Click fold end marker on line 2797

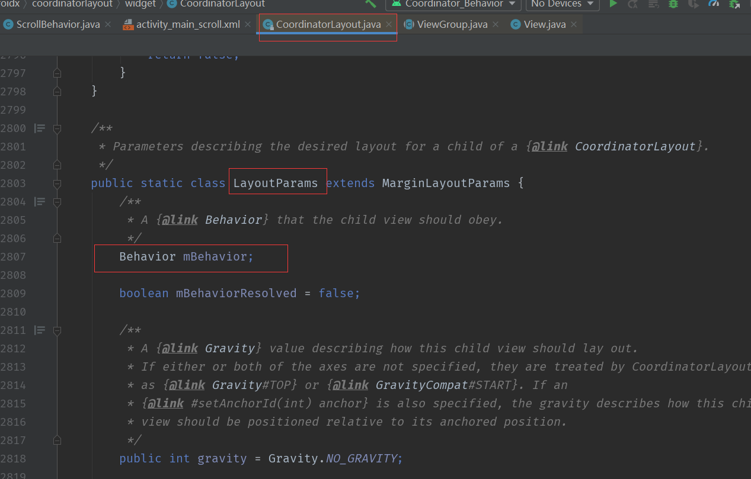(x=57, y=73)
